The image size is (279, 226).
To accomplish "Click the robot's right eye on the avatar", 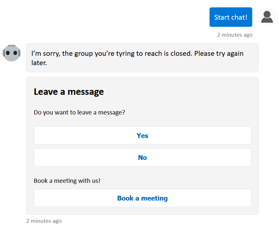I will (x=15, y=52).
